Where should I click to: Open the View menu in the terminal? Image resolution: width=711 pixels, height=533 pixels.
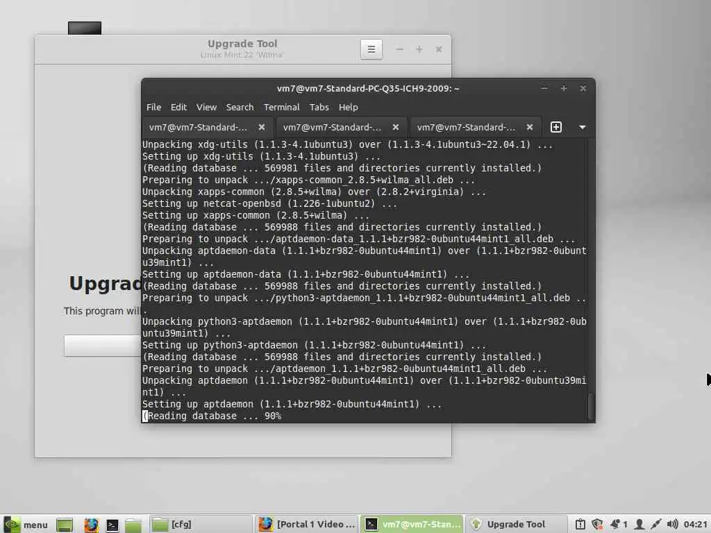[x=206, y=108]
